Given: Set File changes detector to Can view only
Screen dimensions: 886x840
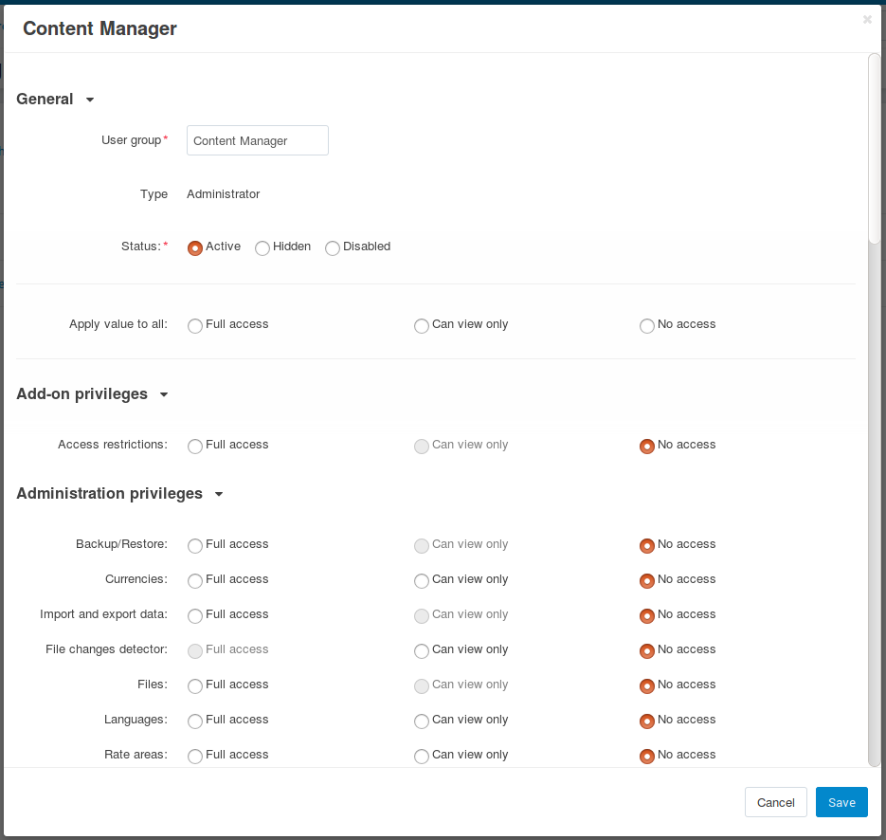Looking at the screenshot, I should [x=422, y=651].
